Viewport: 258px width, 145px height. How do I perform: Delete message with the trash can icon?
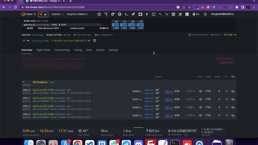coord(95,41)
